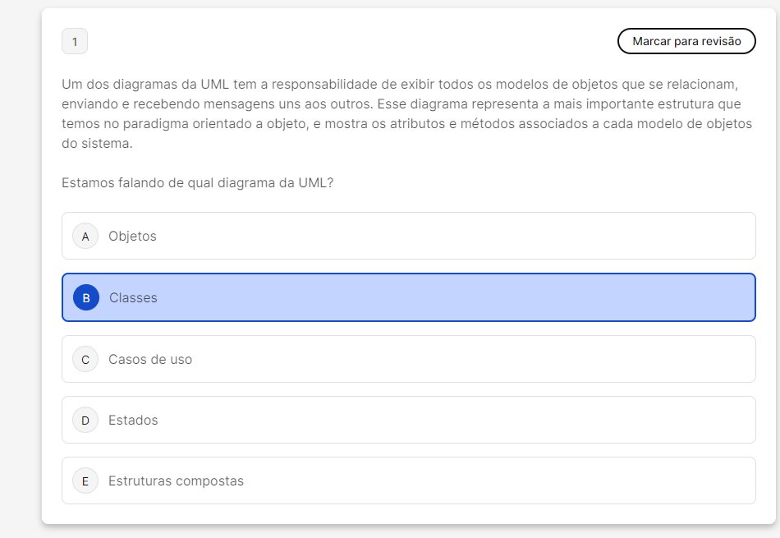Select the Objetos answer text
The image size is (780, 538).
click(132, 237)
